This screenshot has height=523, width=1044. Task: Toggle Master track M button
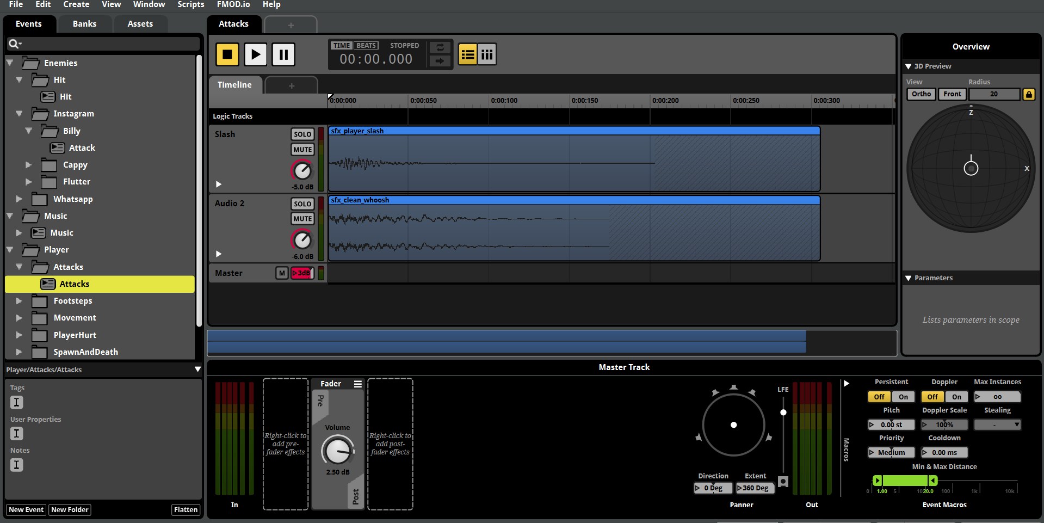[x=281, y=273]
